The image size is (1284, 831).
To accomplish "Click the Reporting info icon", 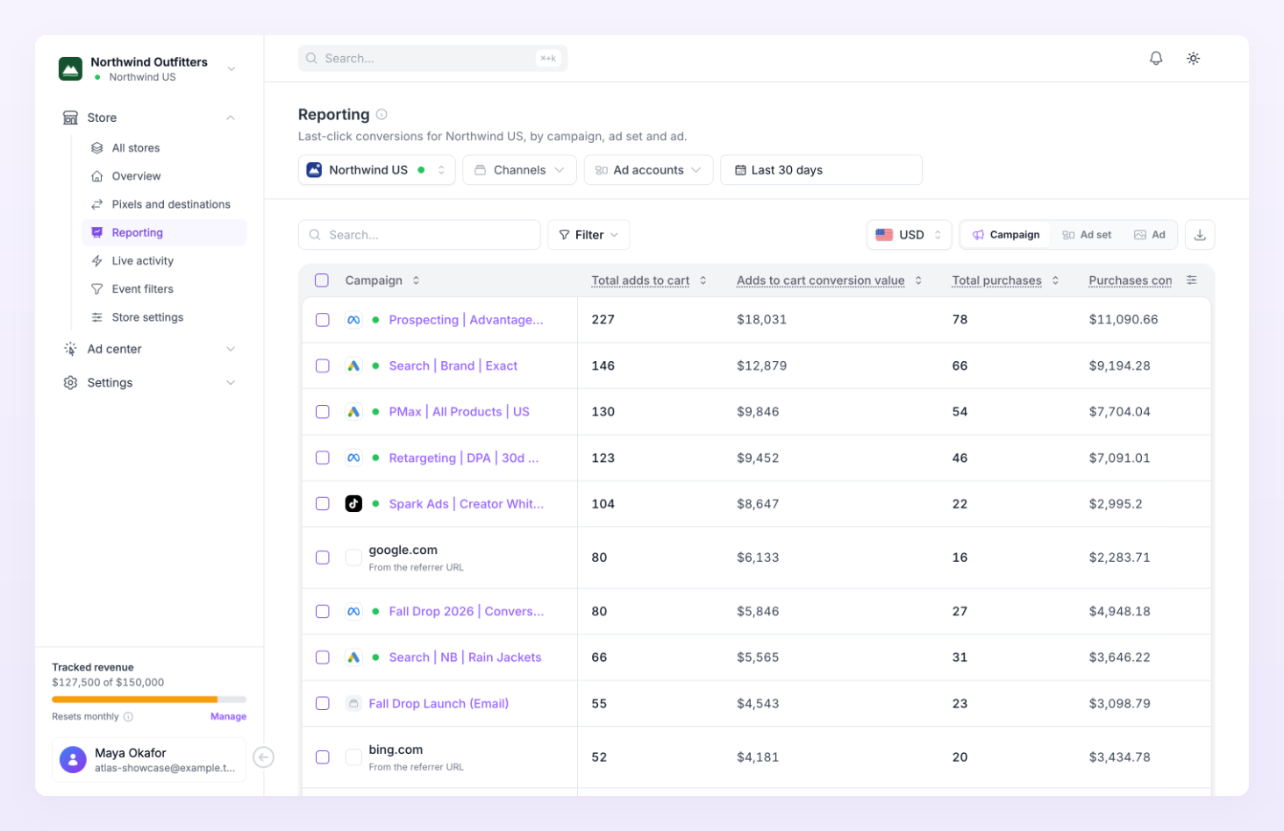I will point(382,114).
